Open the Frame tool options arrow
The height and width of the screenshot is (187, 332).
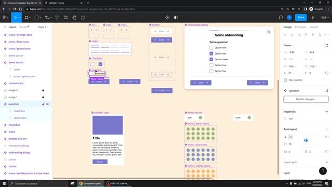click(30, 18)
